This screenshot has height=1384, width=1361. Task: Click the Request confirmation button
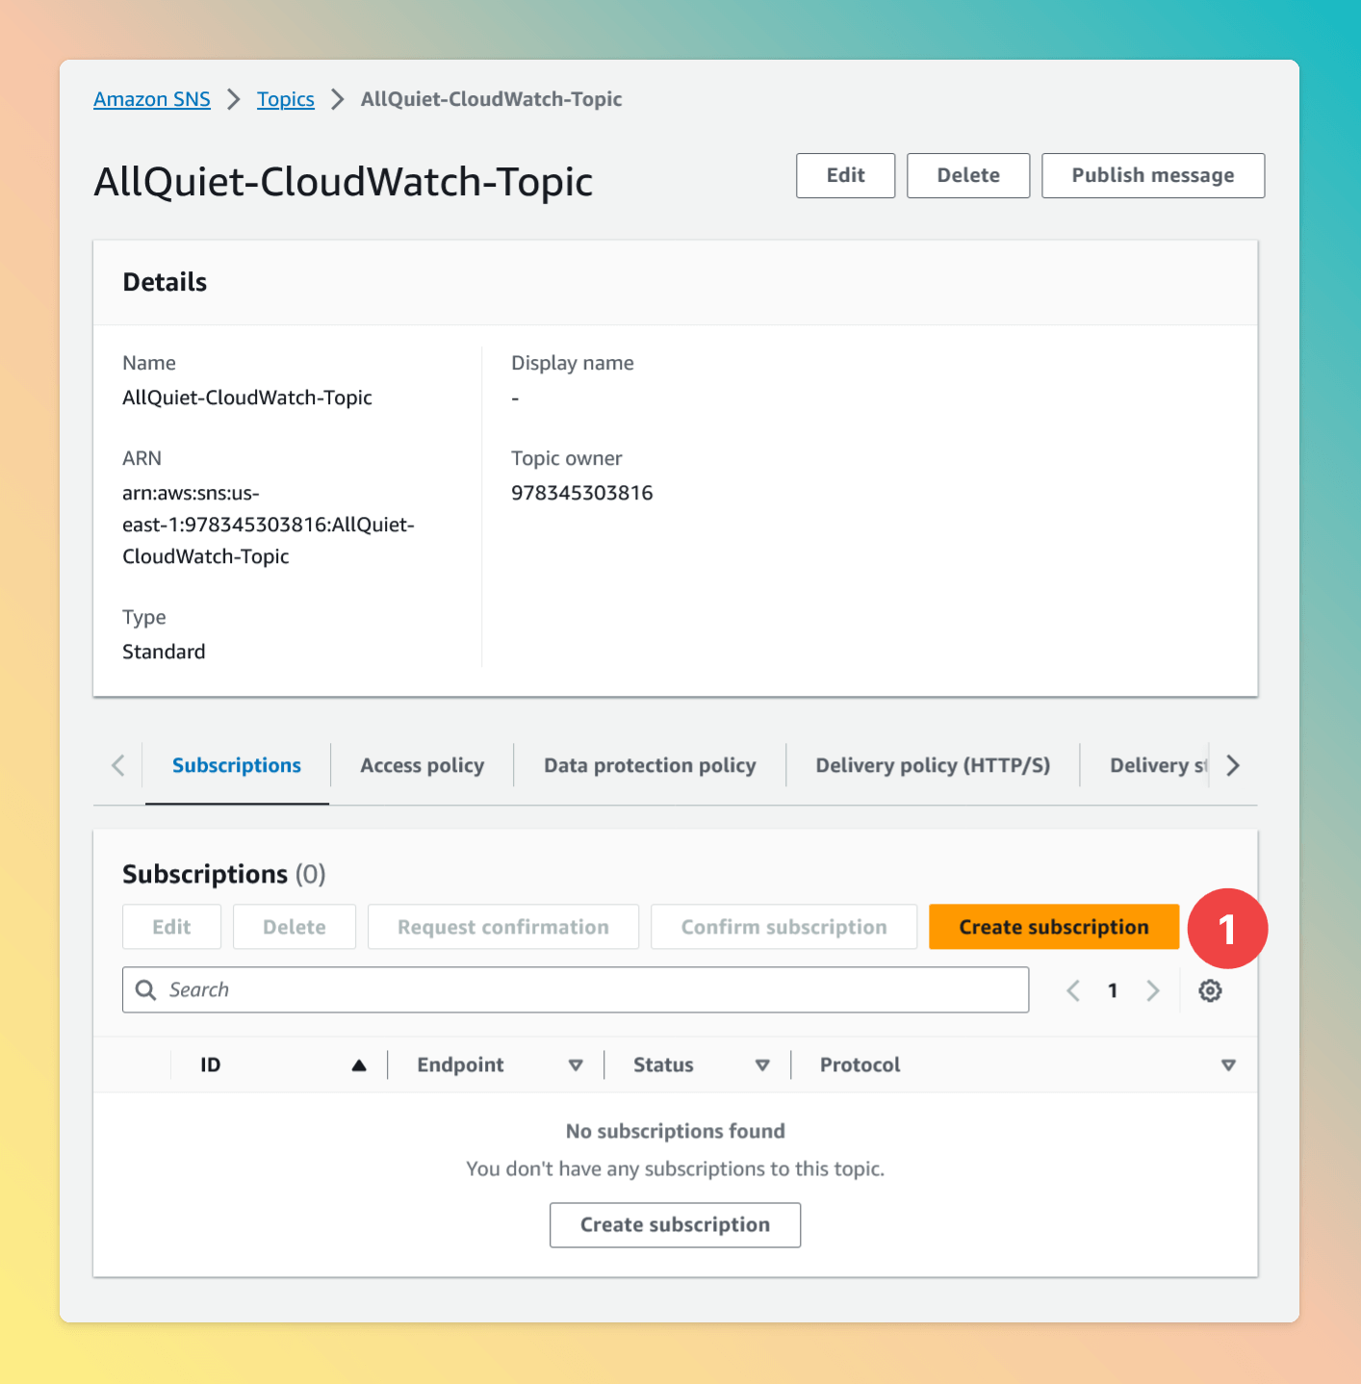point(503,927)
